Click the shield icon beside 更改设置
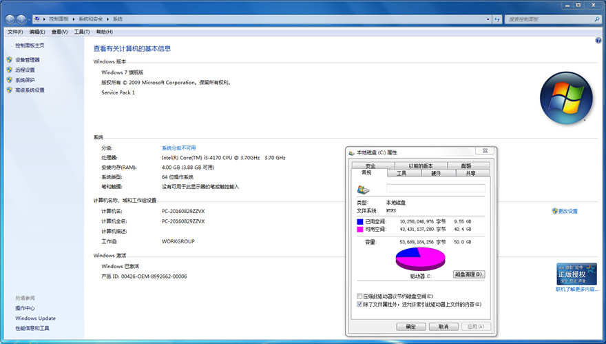 coord(554,211)
